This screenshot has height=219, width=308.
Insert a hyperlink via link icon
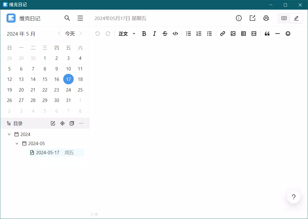pos(222,34)
